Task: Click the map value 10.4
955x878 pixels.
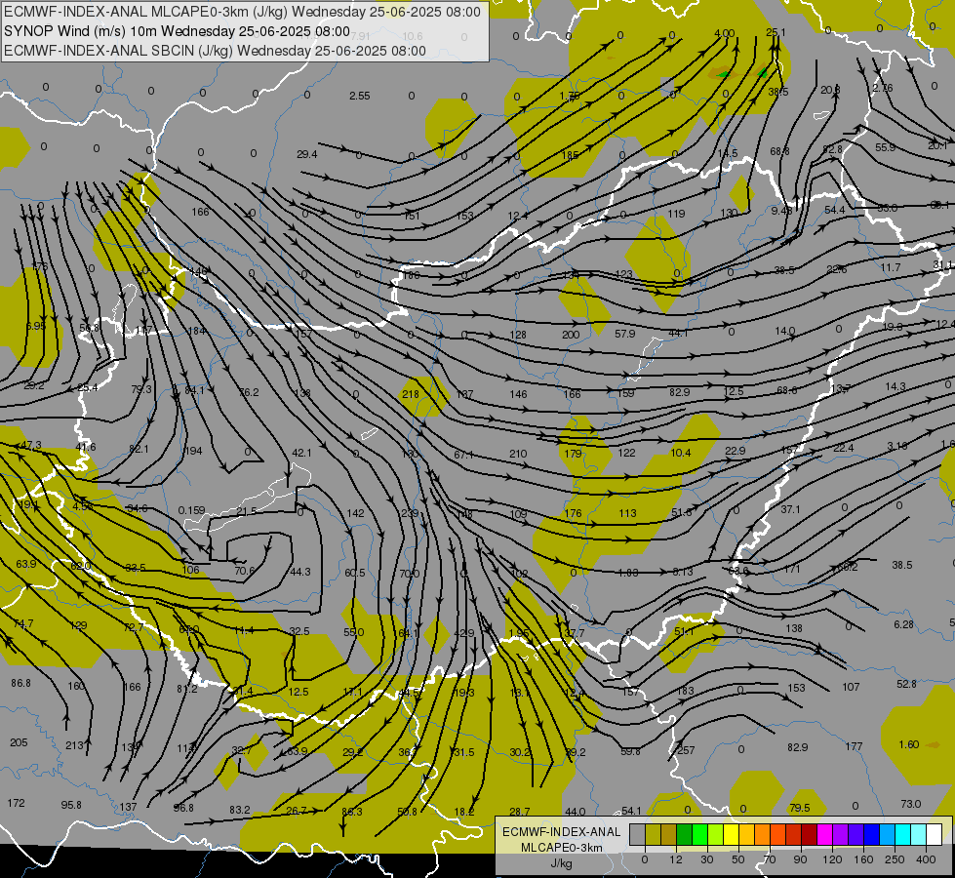Action: tap(680, 453)
